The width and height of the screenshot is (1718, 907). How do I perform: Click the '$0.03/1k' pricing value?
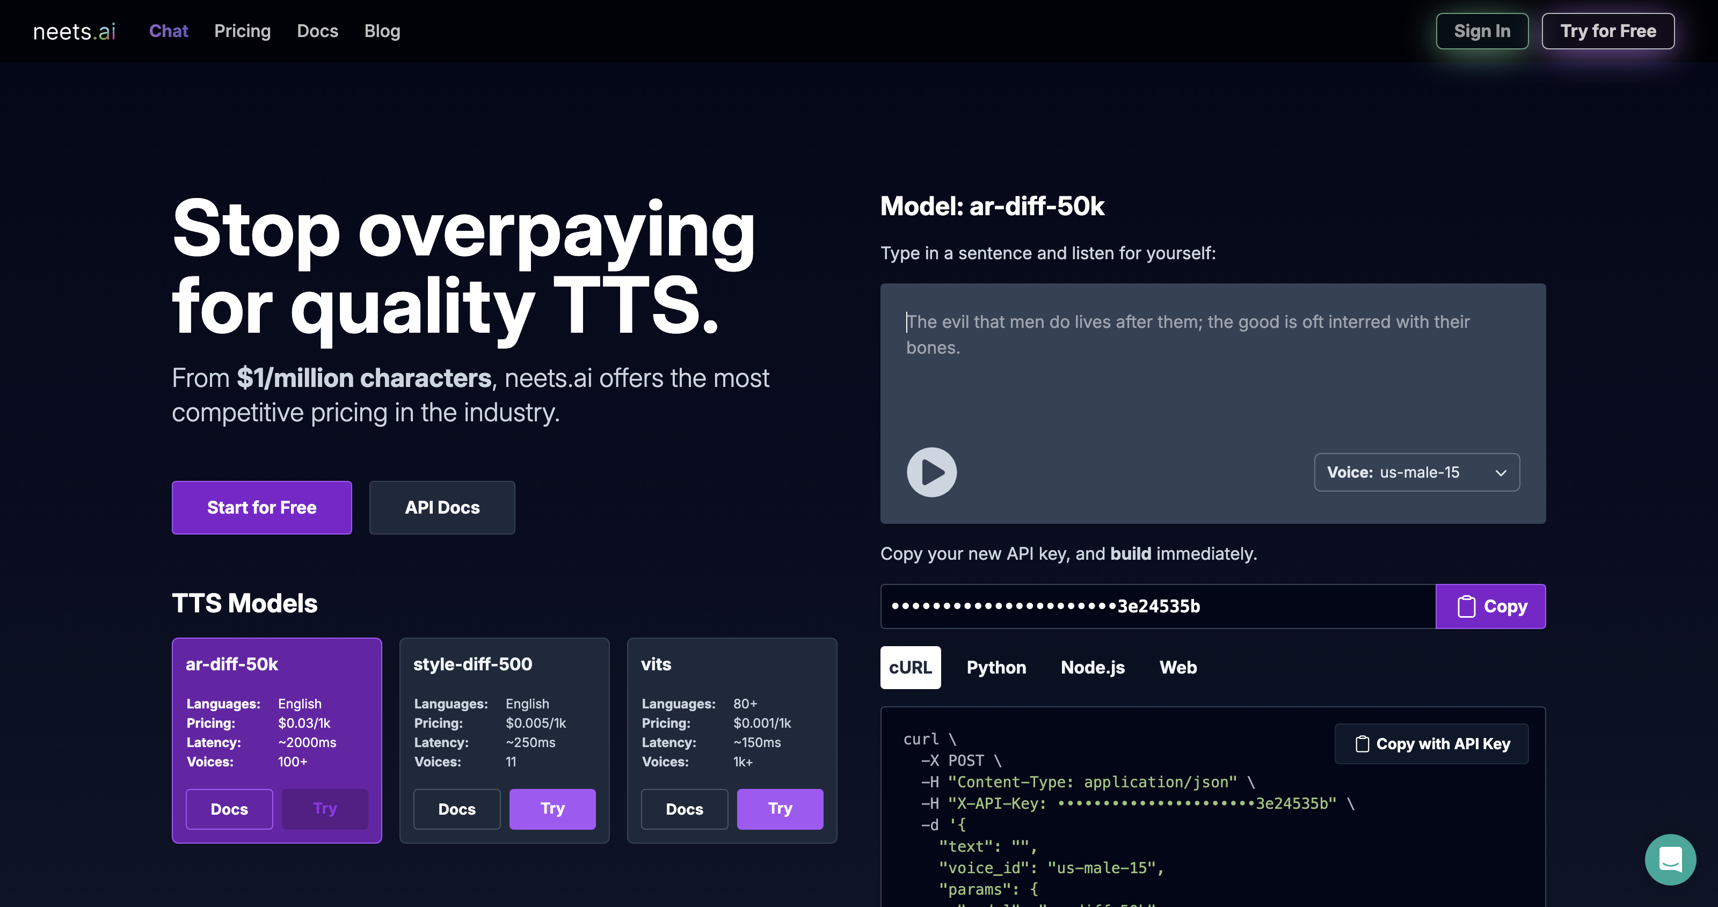[304, 723]
